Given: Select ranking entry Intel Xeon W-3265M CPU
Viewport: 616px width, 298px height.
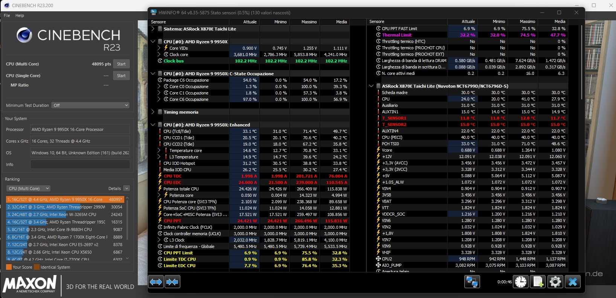Looking at the screenshot, I should 65,214.
